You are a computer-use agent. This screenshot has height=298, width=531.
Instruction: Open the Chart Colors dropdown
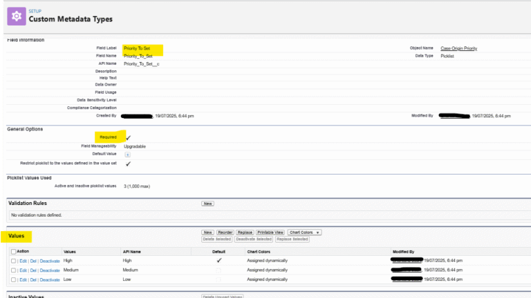pyautogui.click(x=304, y=232)
